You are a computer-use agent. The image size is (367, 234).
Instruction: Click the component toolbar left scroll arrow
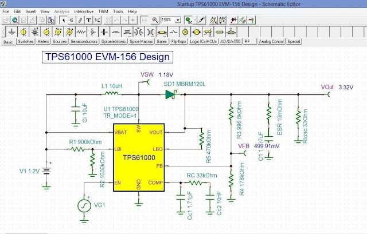[x=3, y=32]
